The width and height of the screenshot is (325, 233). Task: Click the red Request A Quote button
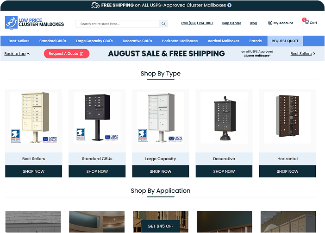point(67,54)
